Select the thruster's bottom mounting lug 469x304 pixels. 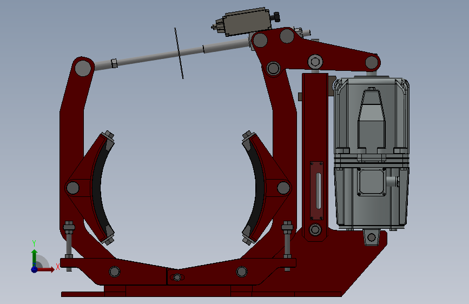[x=371, y=237]
